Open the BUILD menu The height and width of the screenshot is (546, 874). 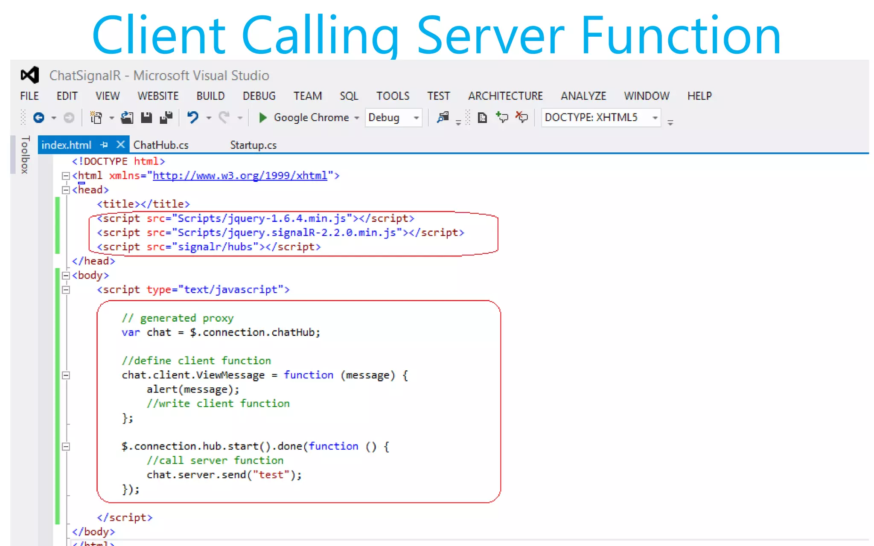(x=210, y=96)
